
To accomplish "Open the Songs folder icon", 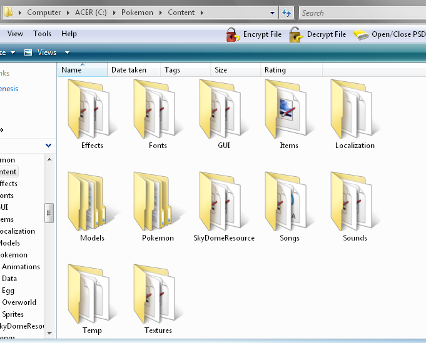I will click(x=289, y=201).
